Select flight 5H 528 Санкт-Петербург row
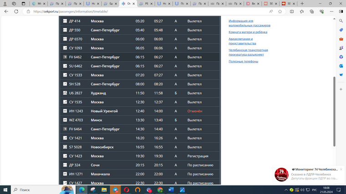346x194 pixels. coord(140,84)
